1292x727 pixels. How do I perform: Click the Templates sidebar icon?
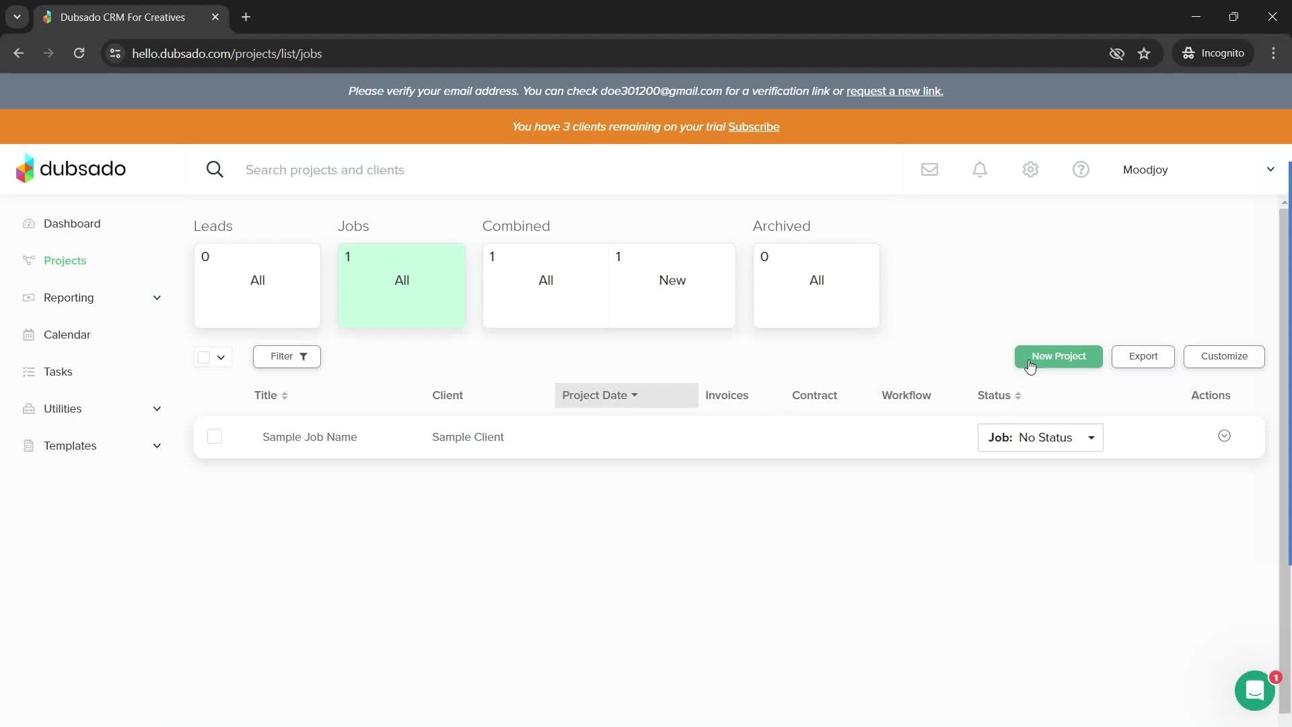click(x=28, y=446)
